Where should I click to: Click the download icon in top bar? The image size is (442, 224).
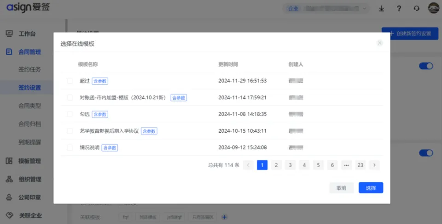[x=381, y=8]
